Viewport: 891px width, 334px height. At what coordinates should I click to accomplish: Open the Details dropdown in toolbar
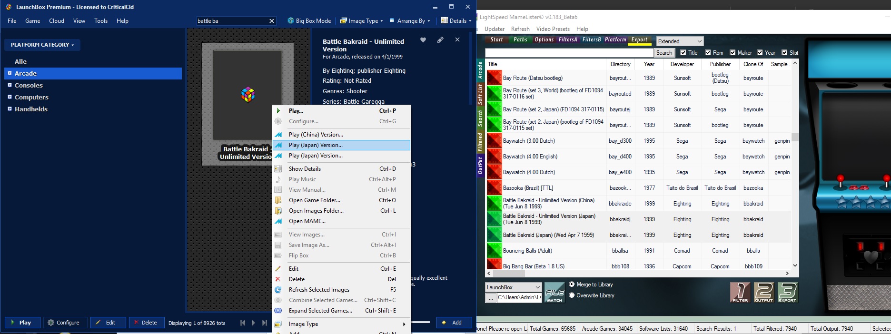click(x=456, y=21)
